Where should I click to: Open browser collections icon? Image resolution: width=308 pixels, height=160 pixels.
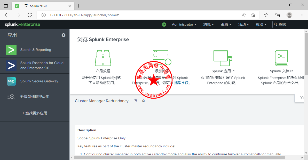(x=278, y=15)
